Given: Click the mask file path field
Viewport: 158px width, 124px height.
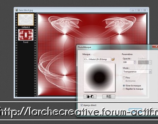Looking at the screenshot, I should pyautogui.click(x=97, y=59).
